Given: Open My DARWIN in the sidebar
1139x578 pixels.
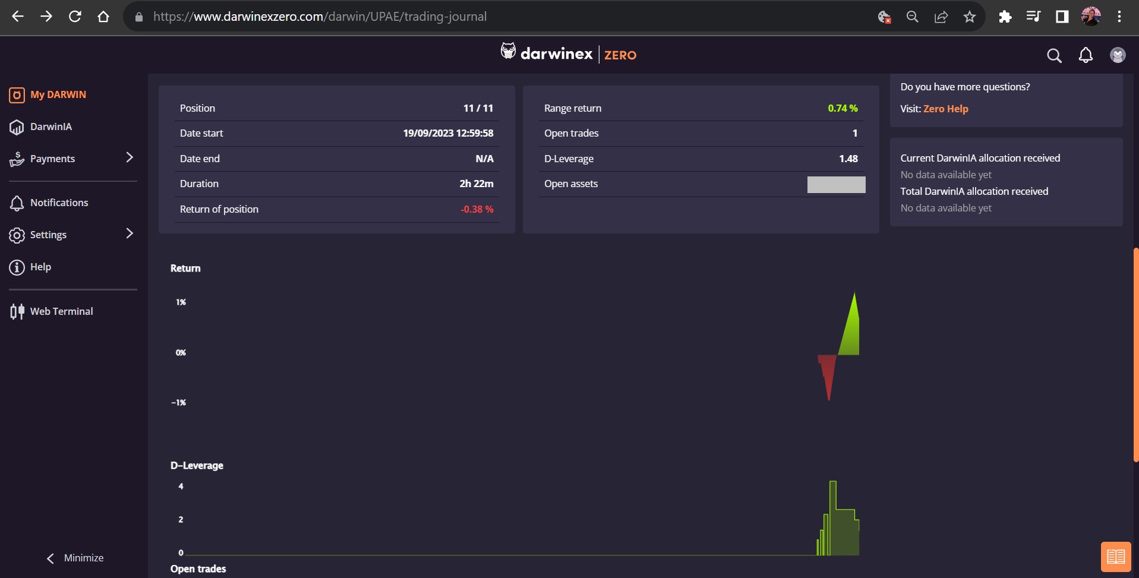Looking at the screenshot, I should pyautogui.click(x=58, y=94).
